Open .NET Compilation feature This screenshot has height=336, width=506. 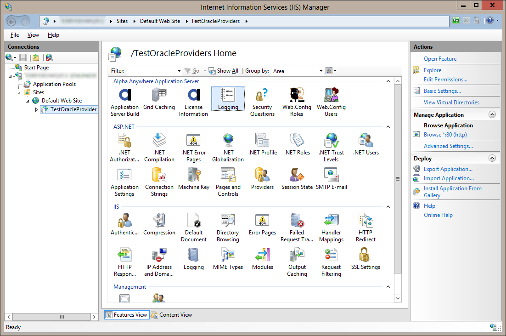[159, 148]
